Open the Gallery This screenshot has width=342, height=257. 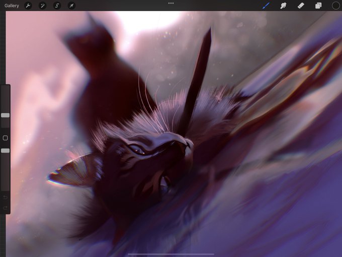(12, 6)
